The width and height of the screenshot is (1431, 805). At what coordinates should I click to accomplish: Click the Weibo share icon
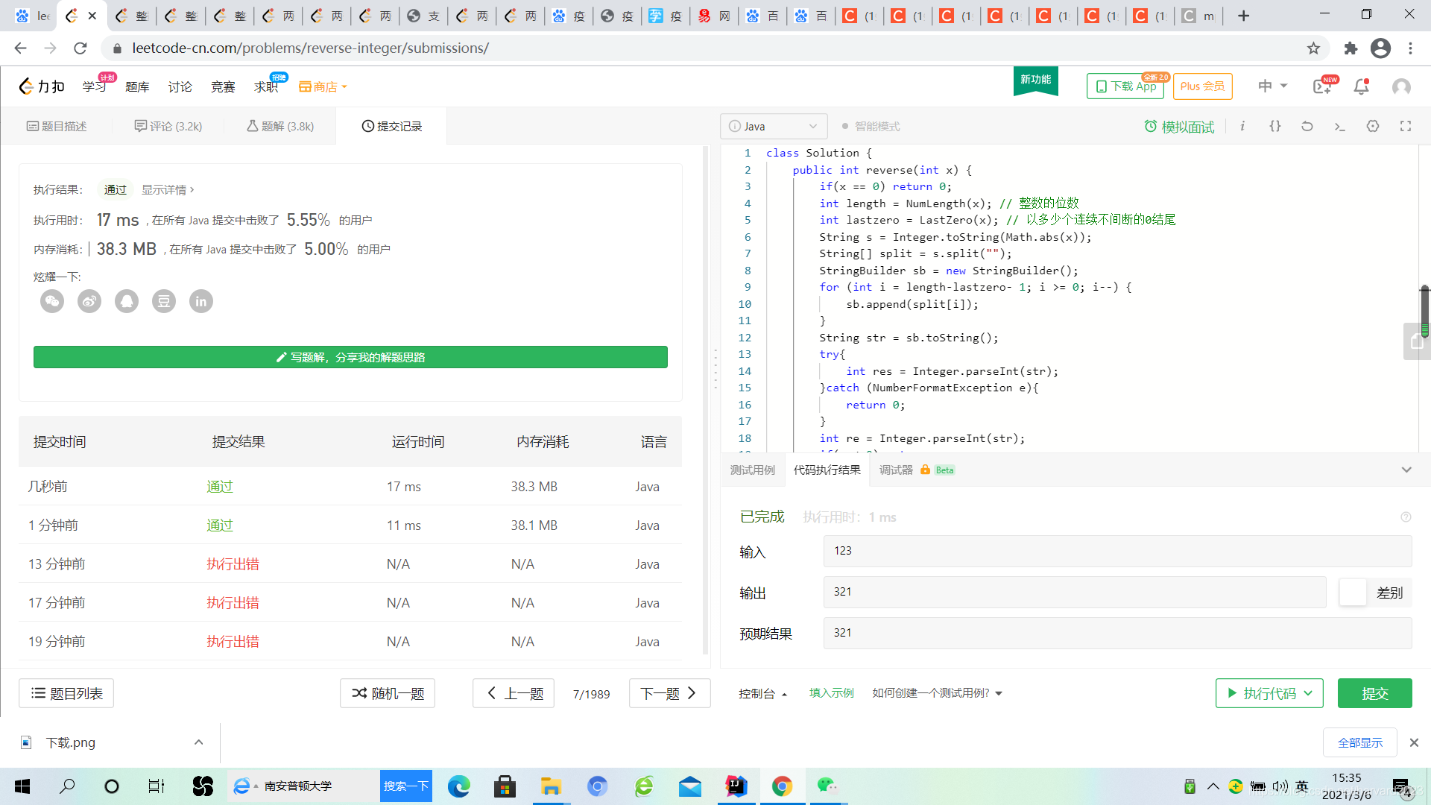coord(89,301)
